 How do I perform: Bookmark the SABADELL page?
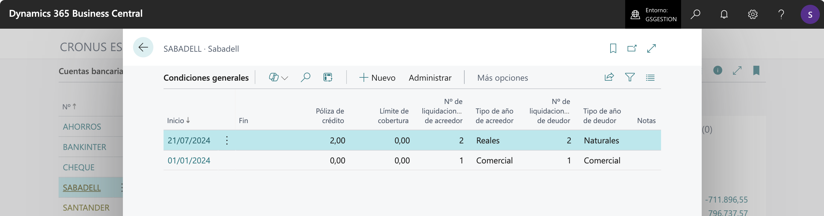point(613,48)
